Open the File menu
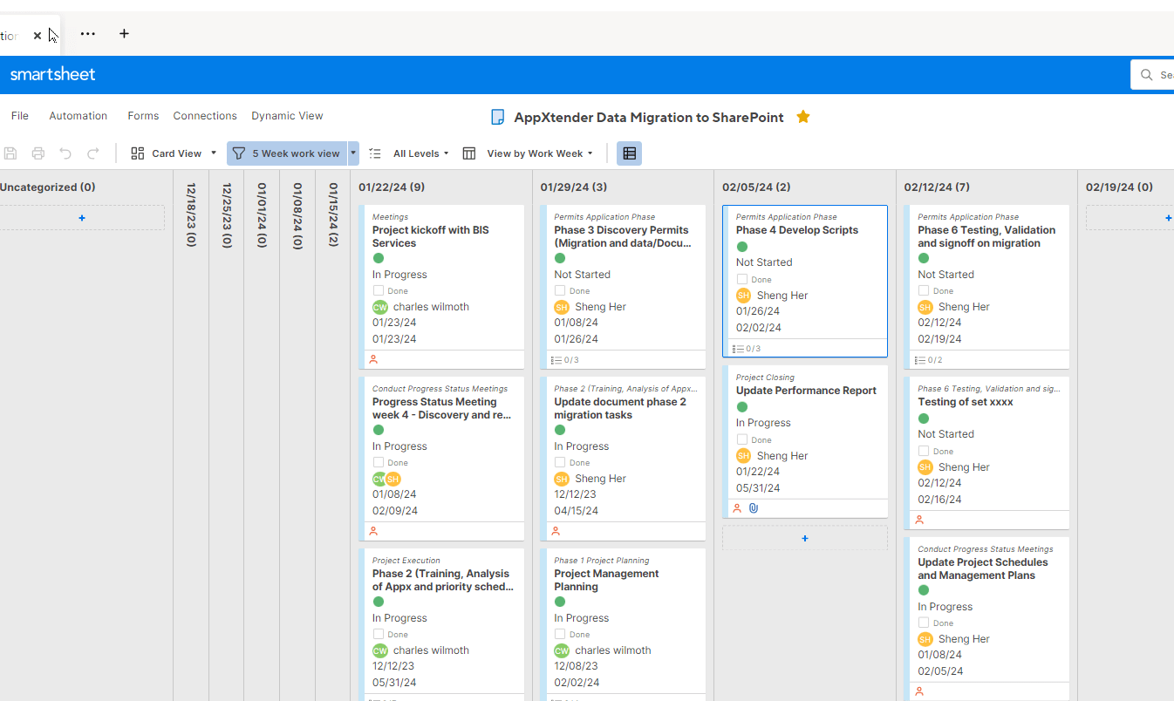The height and width of the screenshot is (701, 1174). coord(20,116)
